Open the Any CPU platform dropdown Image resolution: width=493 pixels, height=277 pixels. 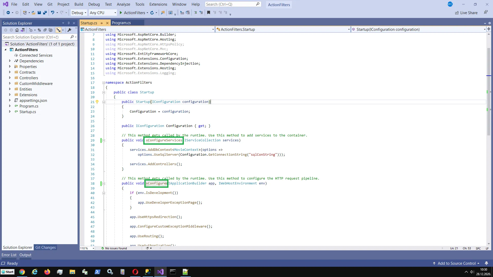coord(103,13)
